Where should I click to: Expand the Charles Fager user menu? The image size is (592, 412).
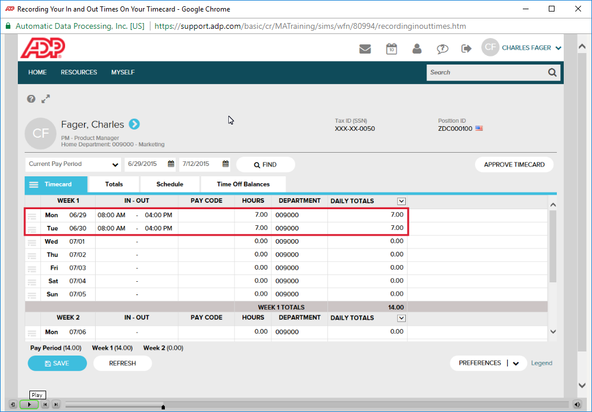(x=557, y=48)
